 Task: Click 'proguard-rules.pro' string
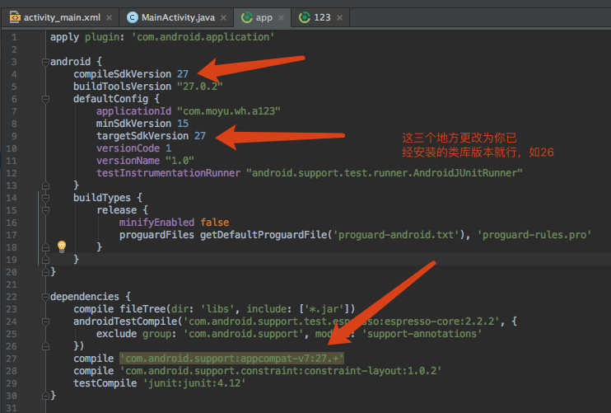pos(534,235)
